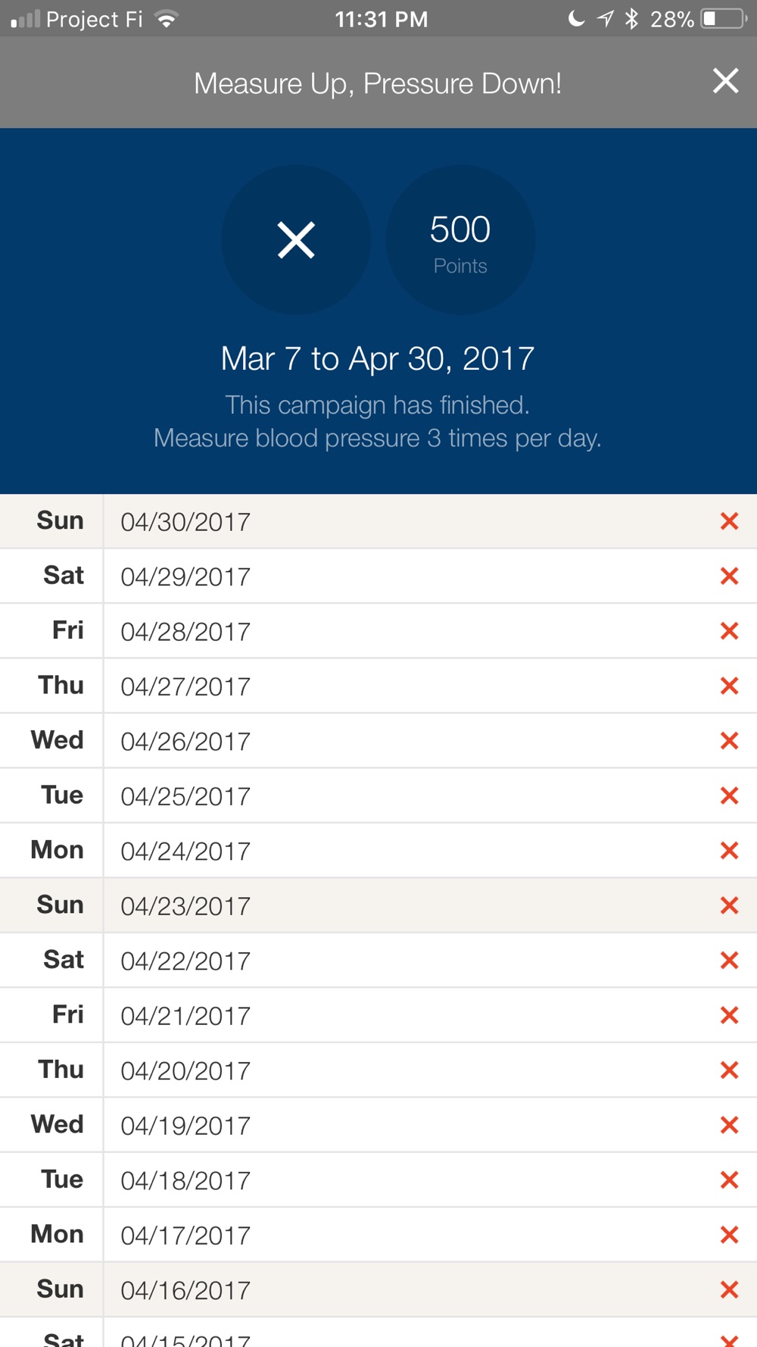Open the Sun 04/16/2017 entry
Viewport: 757px width, 1347px height.
coord(378,1289)
